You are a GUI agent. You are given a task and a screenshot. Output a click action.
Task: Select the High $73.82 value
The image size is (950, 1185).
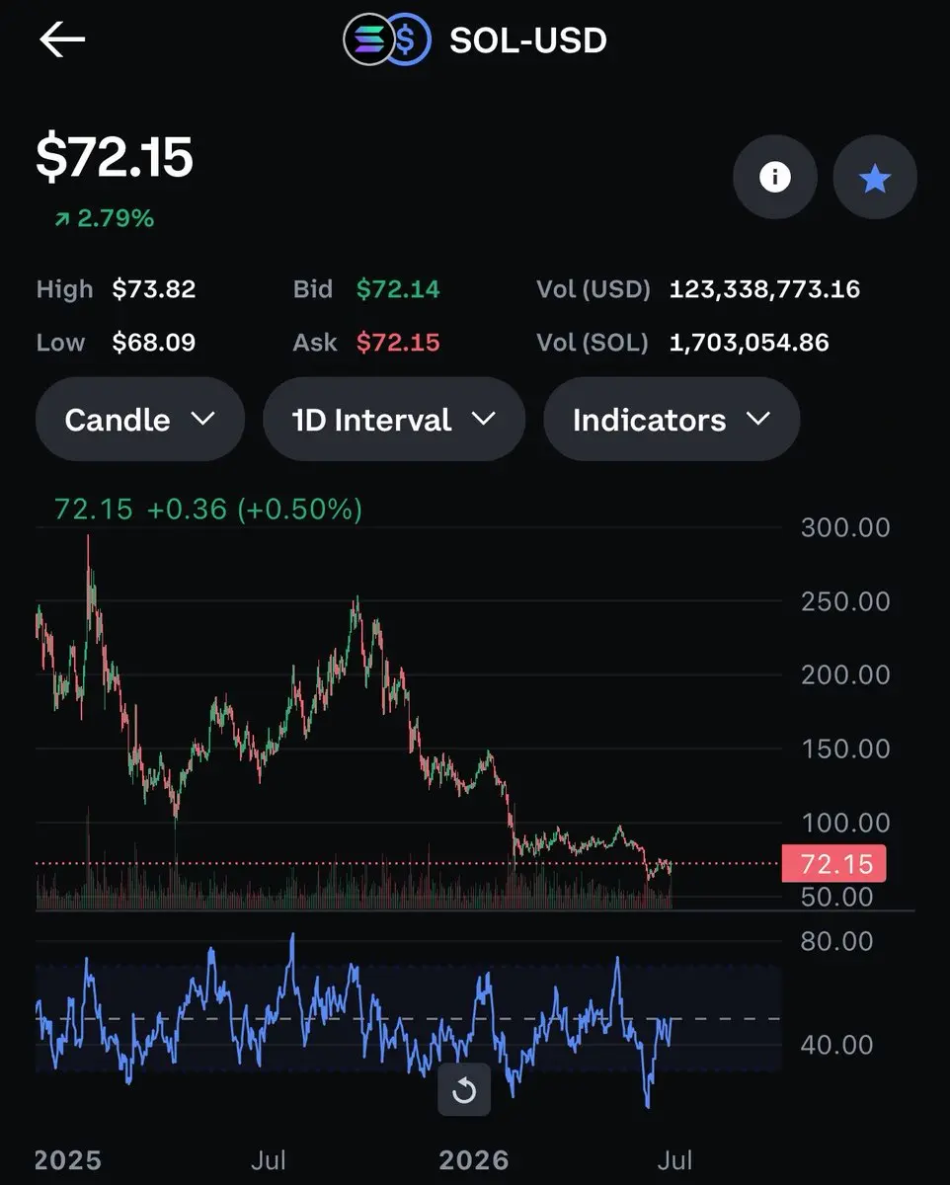pyautogui.click(x=154, y=289)
